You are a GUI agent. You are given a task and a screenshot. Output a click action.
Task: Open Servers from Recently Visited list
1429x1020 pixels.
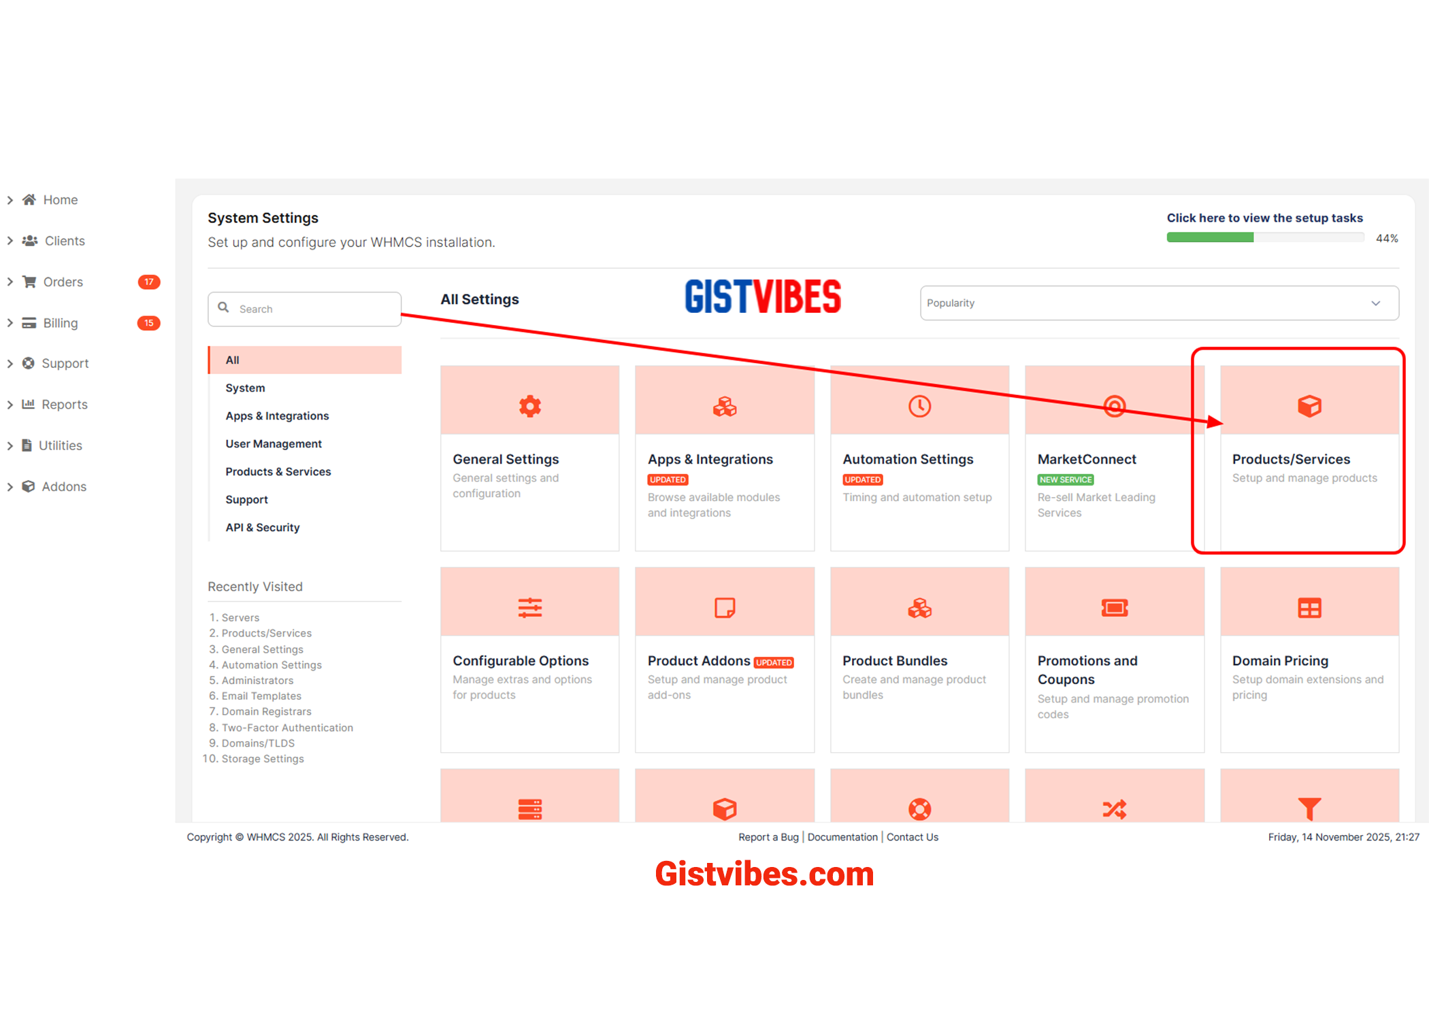[x=240, y=617]
